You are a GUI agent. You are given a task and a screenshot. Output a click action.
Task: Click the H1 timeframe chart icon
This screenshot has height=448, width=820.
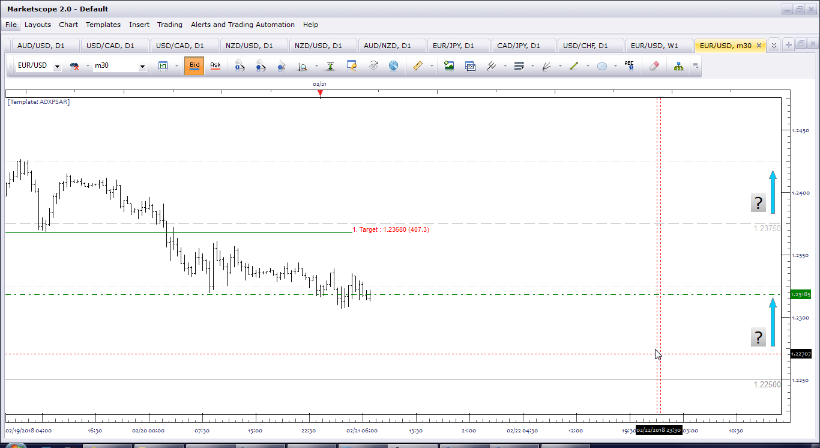[x=163, y=66]
